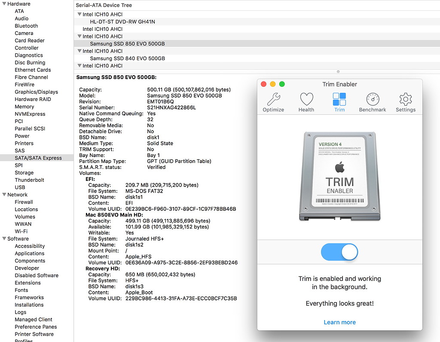The width and height of the screenshot is (440, 342).
Task: Select PCI in the sidebar
Action: click(19, 121)
